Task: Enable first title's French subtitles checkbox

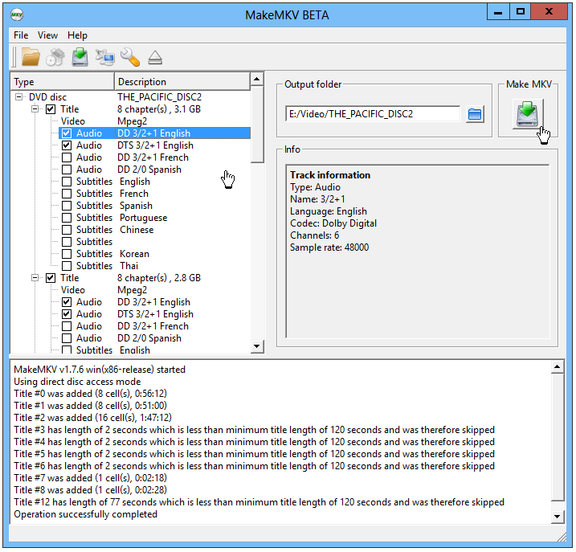Action: (67, 194)
